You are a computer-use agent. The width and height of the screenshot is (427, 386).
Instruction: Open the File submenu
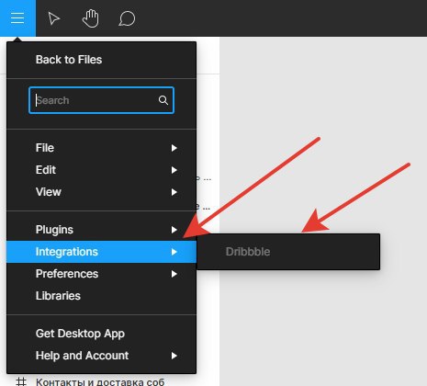coord(101,148)
